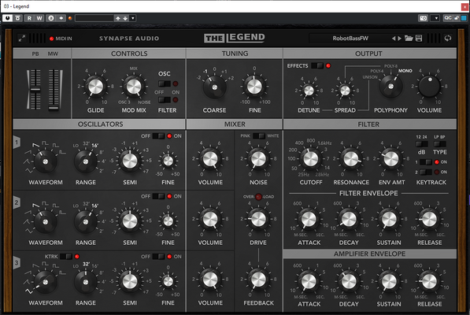Click the tuning FINE knob
470x315 pixels.
point(254,87)
